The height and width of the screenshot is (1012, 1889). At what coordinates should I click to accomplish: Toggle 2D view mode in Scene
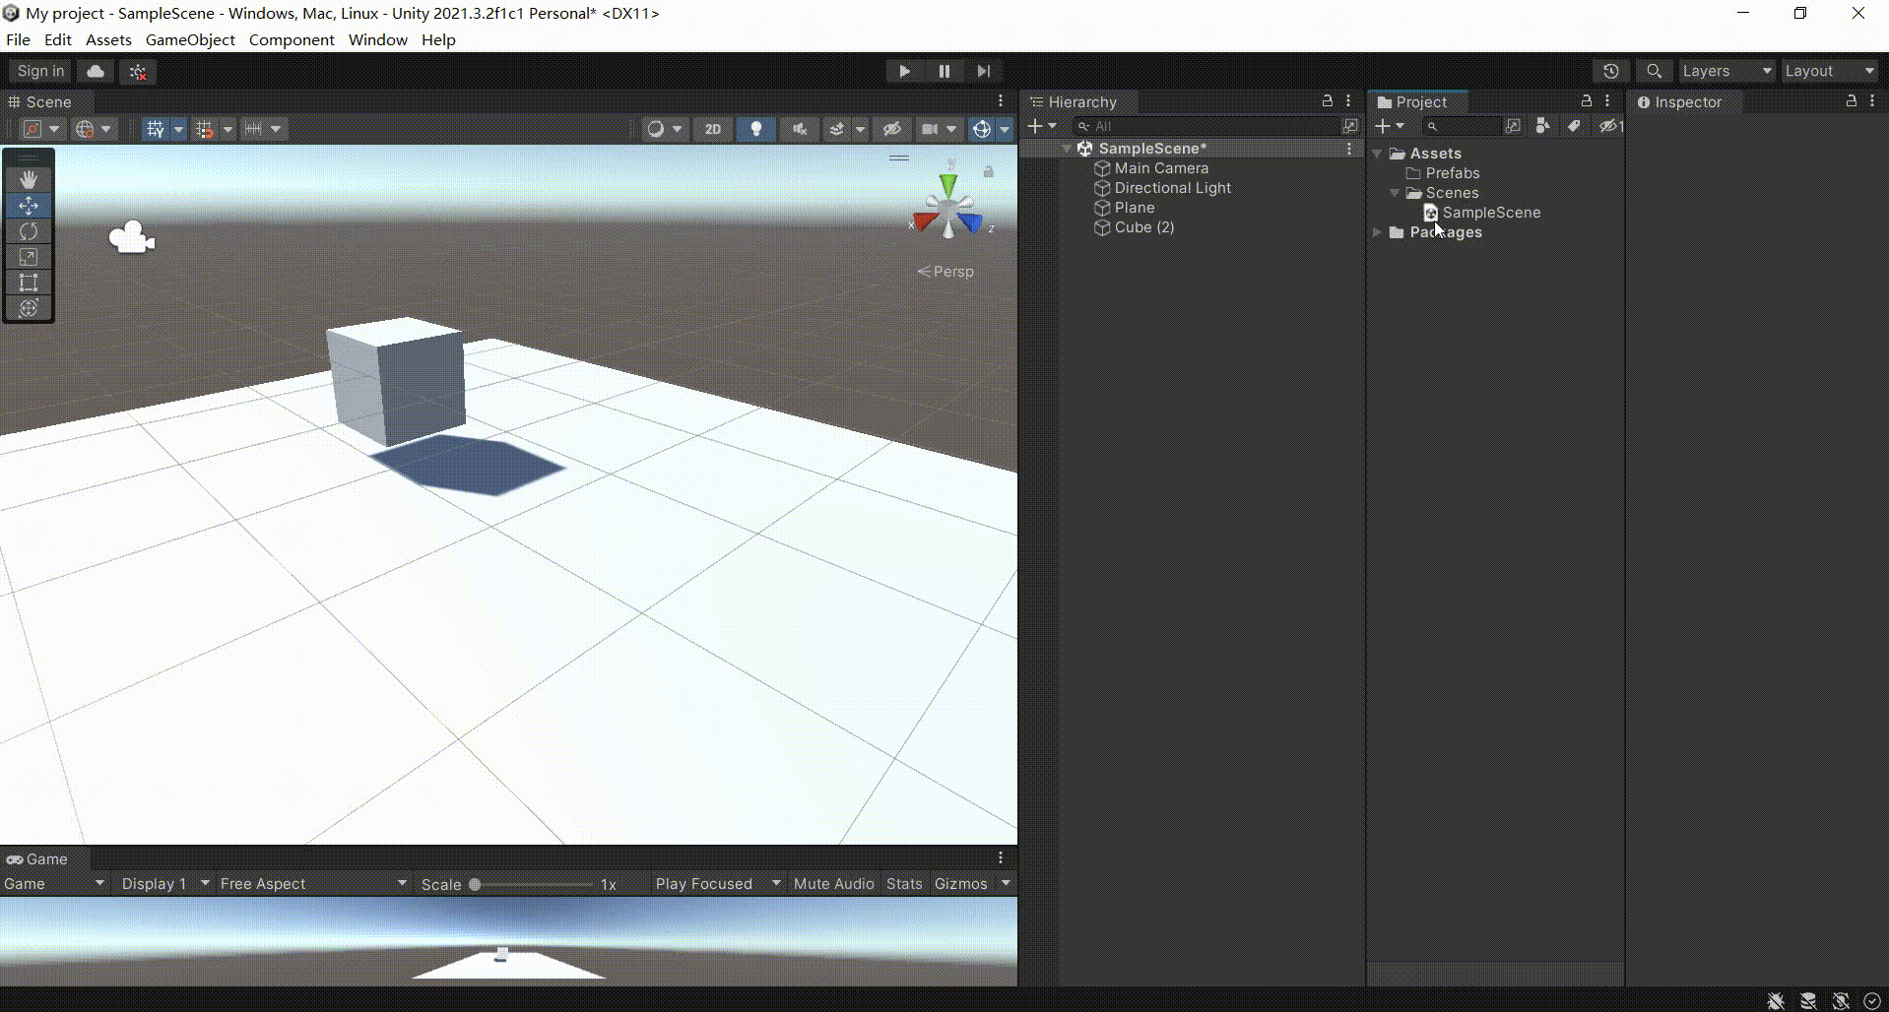tap(713, 129)
